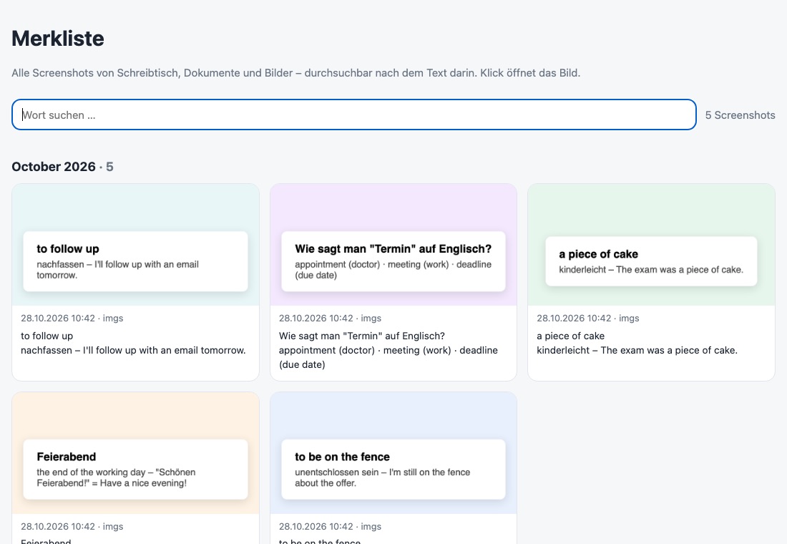787x544 pixels.
Task: Click the caption "appointment (doctor) · meeting (work)" below the timestamp
Action: [388, 357]
